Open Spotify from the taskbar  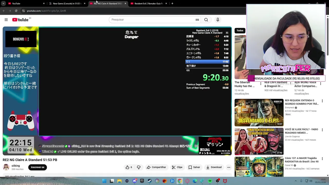tap(210, 181)
